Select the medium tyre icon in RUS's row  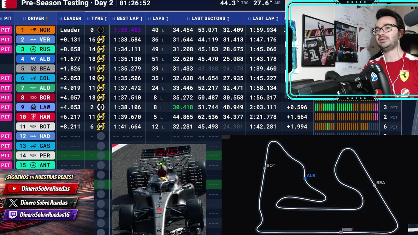click(x=101, y=49)
